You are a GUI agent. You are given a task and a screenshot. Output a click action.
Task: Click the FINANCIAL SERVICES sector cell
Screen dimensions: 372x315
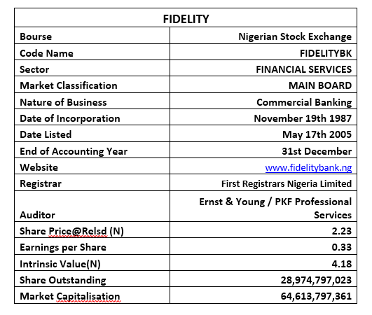pos(263,68)
